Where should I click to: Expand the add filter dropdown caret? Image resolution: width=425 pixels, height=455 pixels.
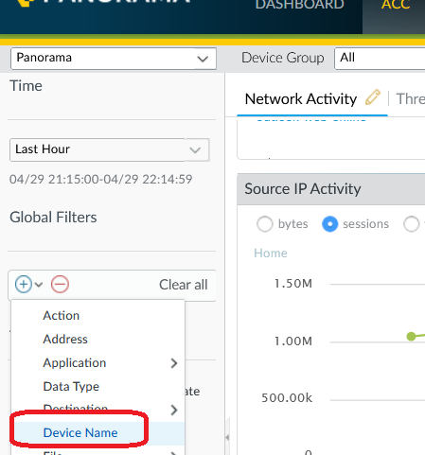(x=39, y=285)
